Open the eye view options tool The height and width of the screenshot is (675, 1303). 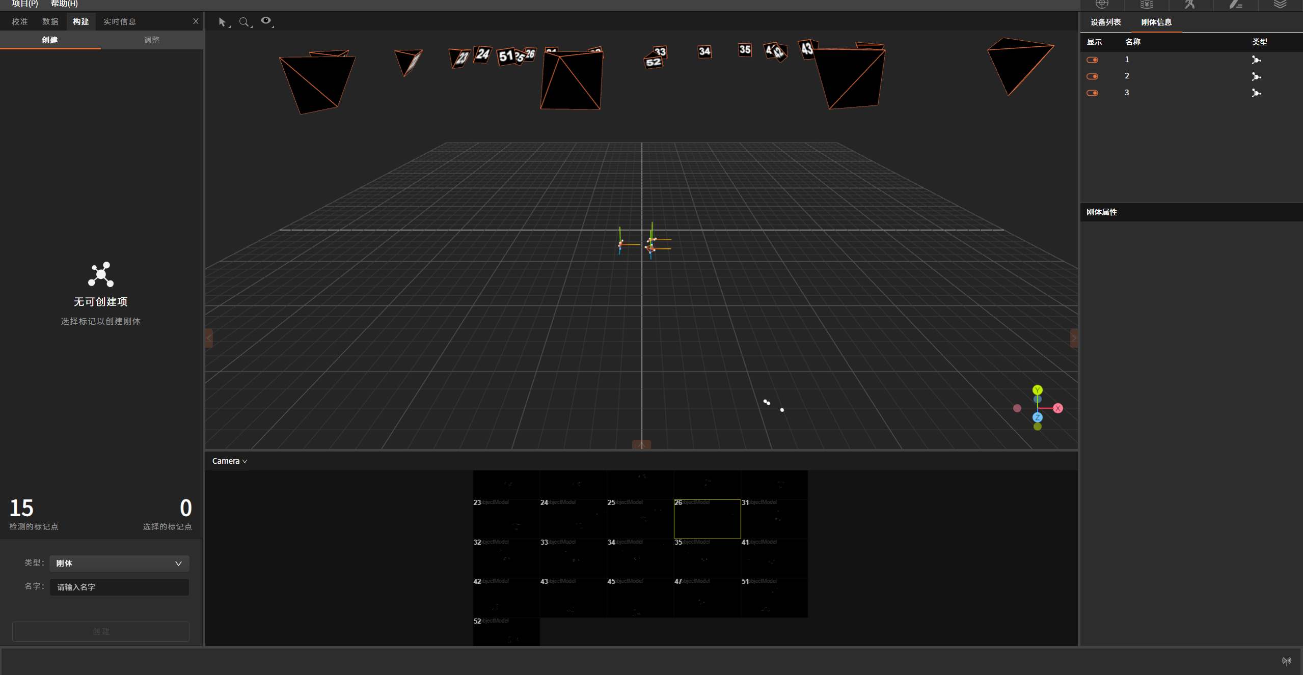pos(266,21)
